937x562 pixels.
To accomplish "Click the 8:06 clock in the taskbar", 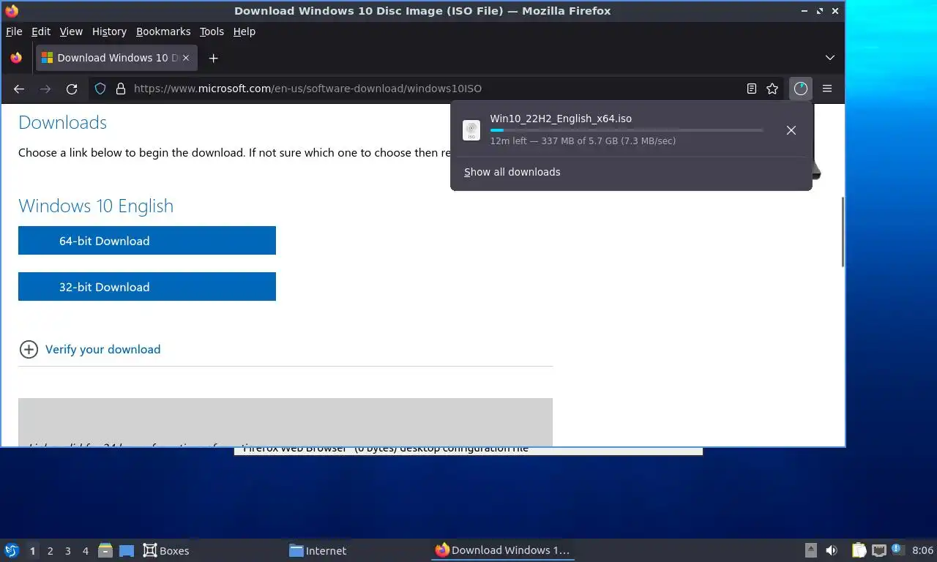I will (922, 550).
